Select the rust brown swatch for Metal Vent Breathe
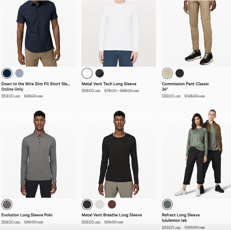 point(112,204)
